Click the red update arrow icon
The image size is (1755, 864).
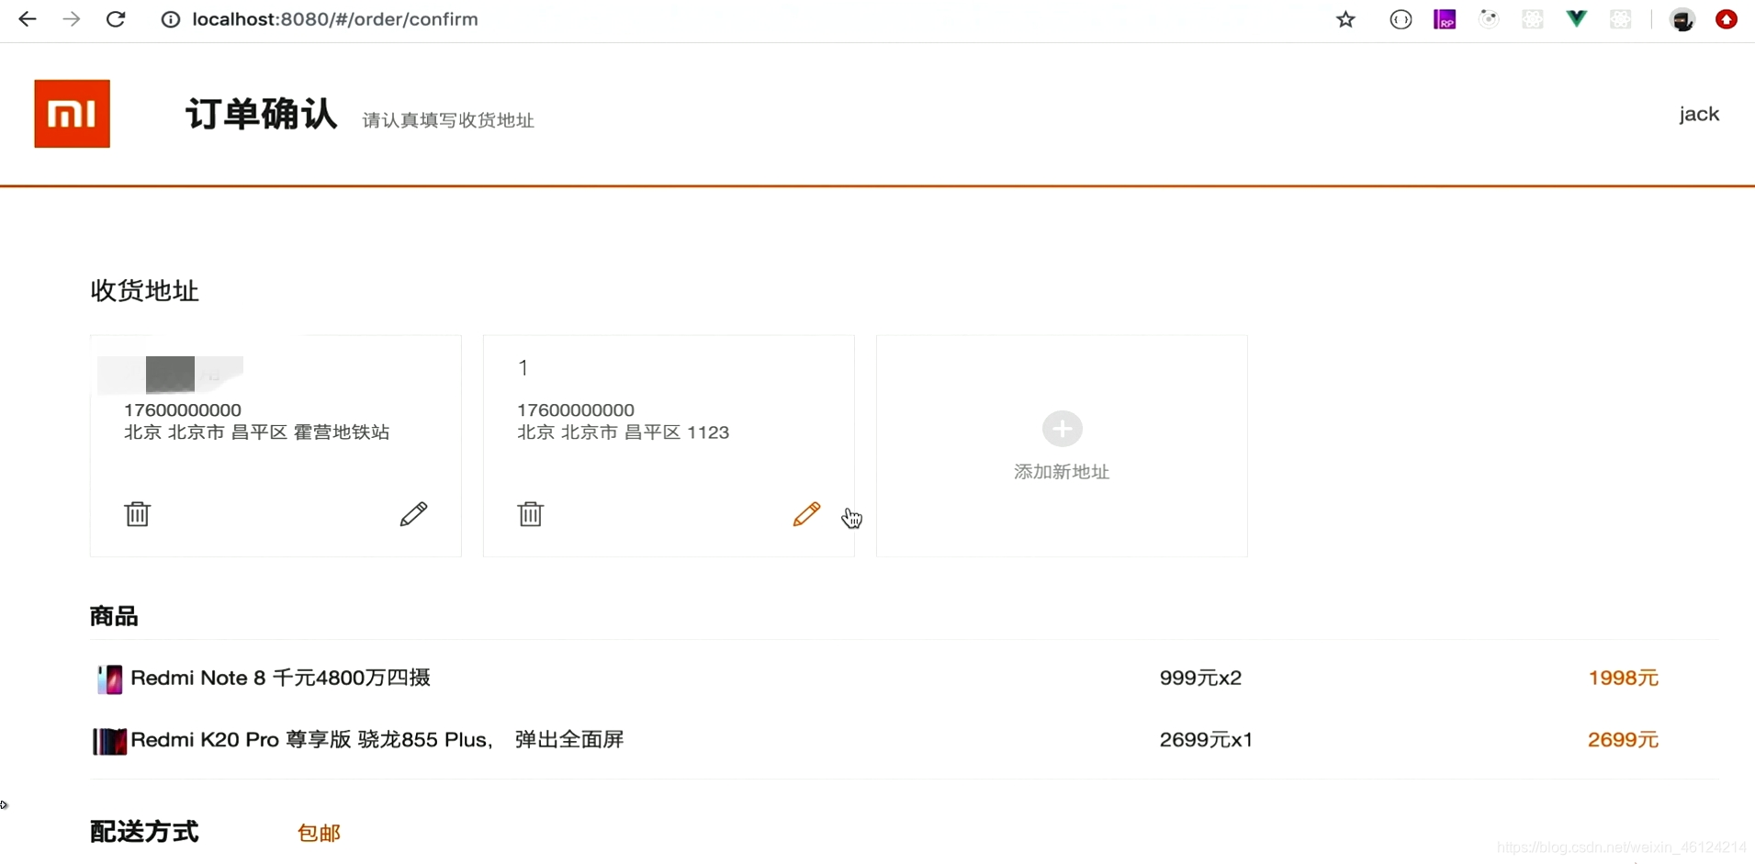coord(1727,19)
